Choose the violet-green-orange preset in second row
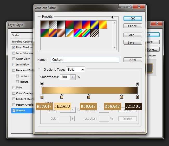 coord(44,33)
